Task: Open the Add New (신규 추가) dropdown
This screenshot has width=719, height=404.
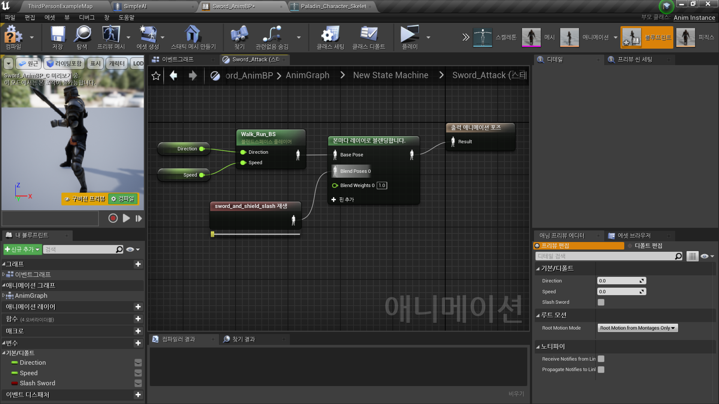Action: [x=22, y=250]
